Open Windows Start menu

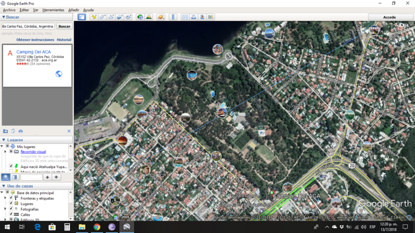pos(7,227)
